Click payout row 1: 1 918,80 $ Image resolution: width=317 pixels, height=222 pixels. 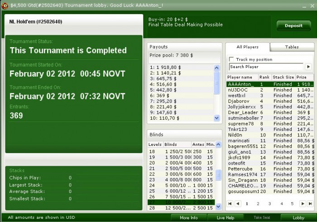pyautogui.click(x=181, y=68)
